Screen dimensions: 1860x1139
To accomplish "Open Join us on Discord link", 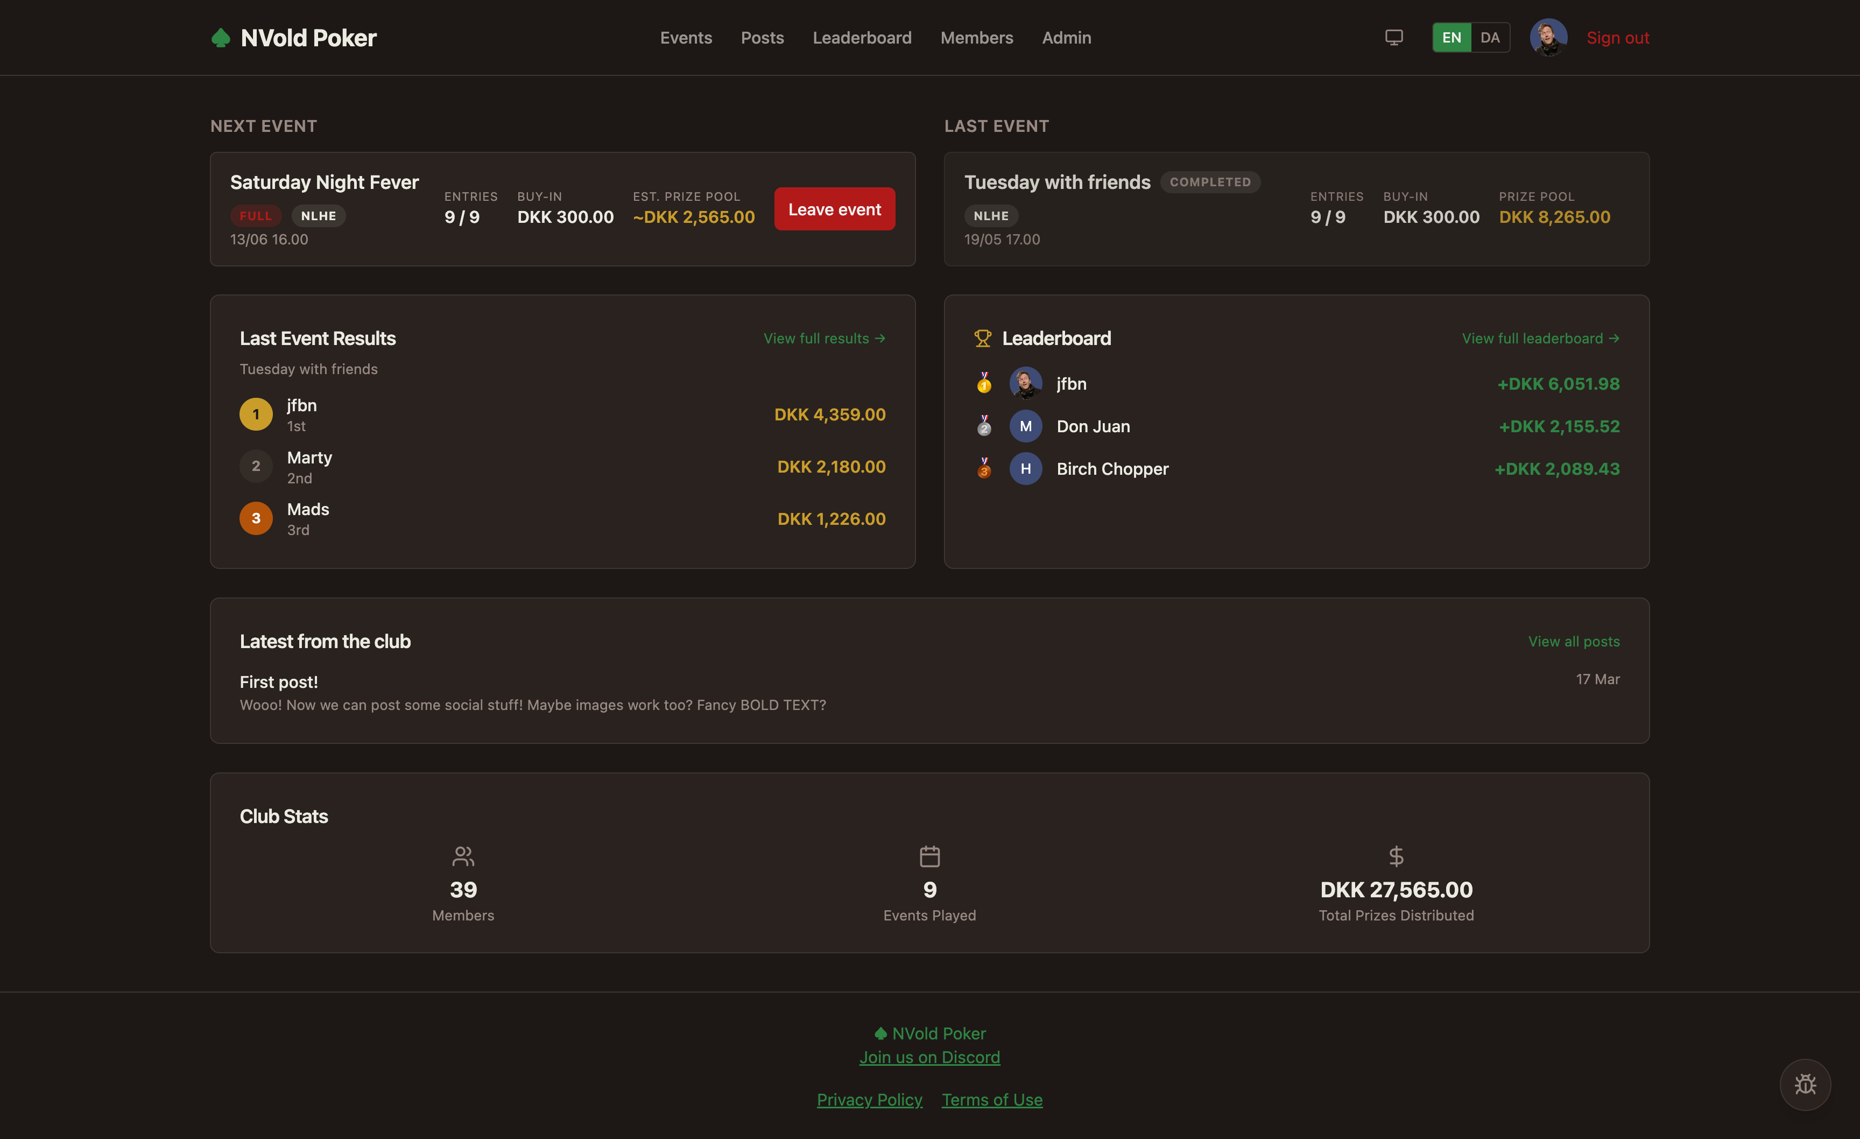I will [x=929, y=1058].
